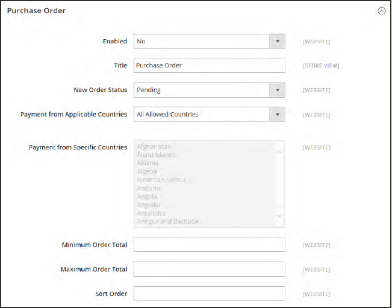The image size is (392, 308).
Task: Click the Maximum Order Total field
Action: click(x=209, y=269)
